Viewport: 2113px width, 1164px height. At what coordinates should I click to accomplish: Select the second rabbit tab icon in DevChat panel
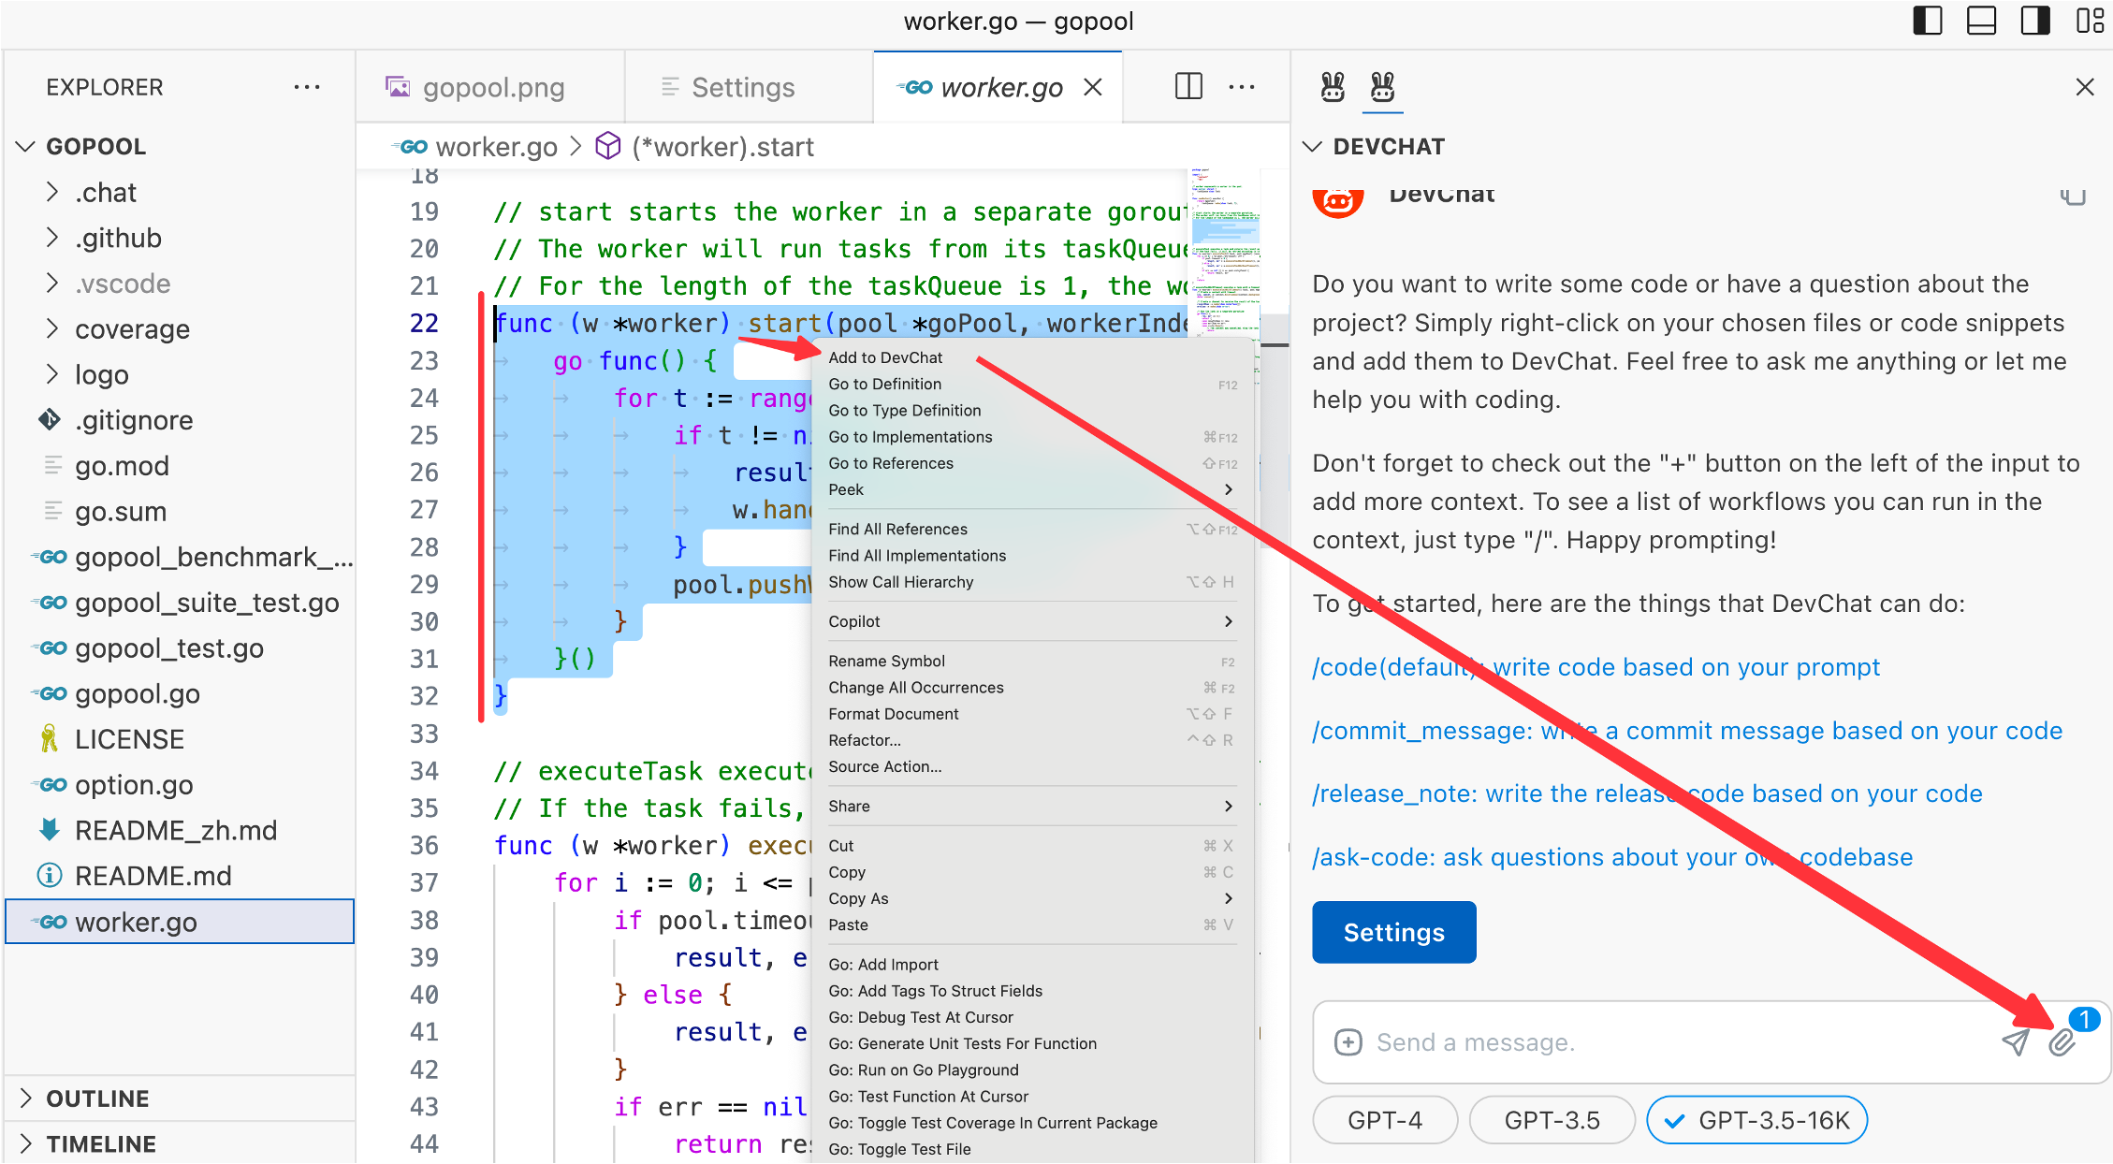[x=1383, y=87]
